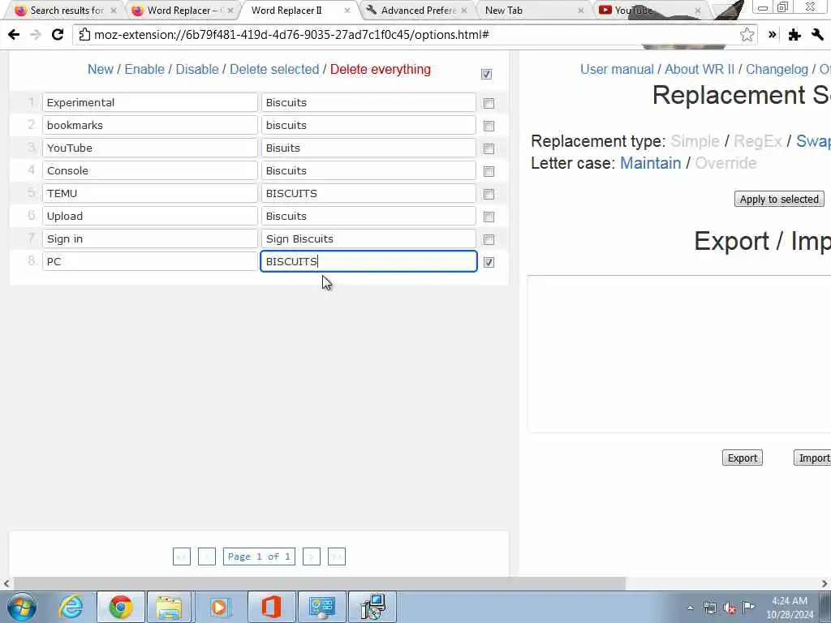Image resolution: width=831 pixels, height=623 pixels.
Task: Click the Enable link
Action: [x=144, y=70]
